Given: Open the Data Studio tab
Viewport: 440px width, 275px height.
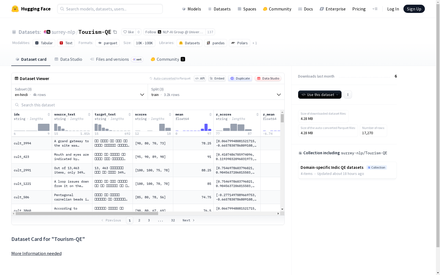Looking at the screenshot, I should (68, 59).
